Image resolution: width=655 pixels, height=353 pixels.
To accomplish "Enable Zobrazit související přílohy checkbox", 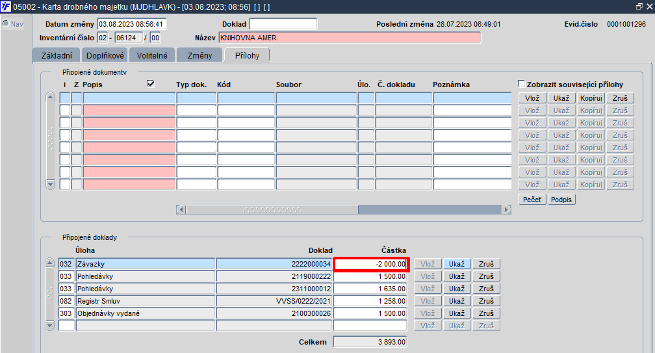I will tap(521, 84).
